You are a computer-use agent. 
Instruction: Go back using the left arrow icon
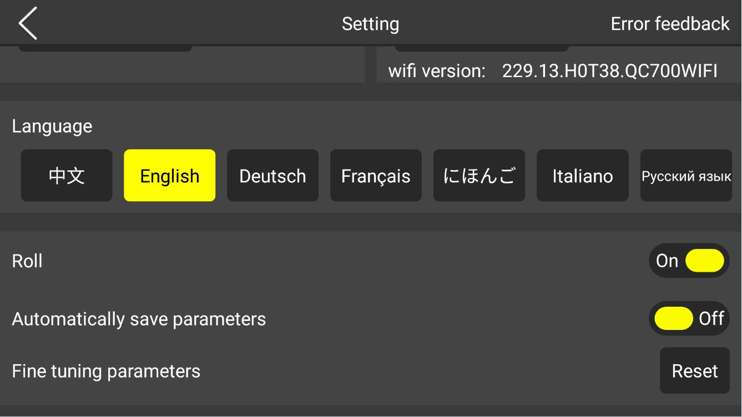tap(28, 23)
